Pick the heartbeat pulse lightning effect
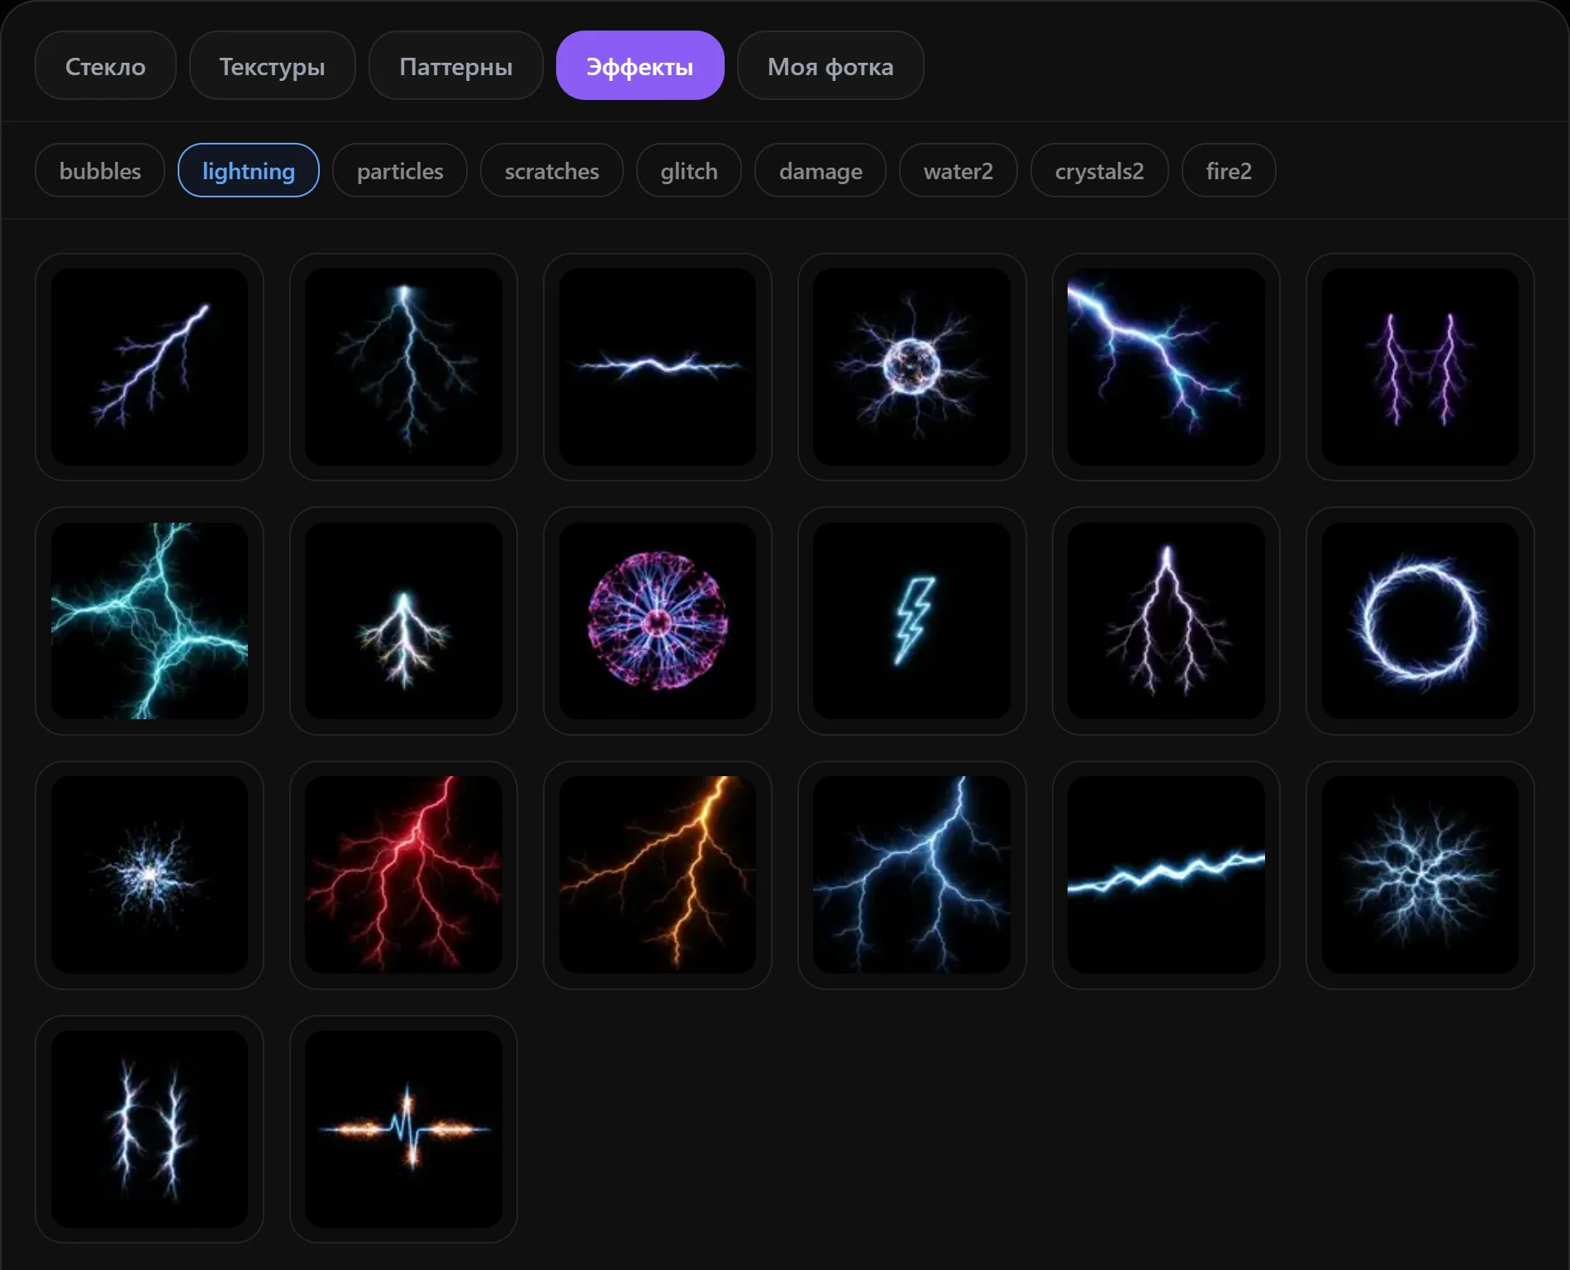 point(403,1129)
